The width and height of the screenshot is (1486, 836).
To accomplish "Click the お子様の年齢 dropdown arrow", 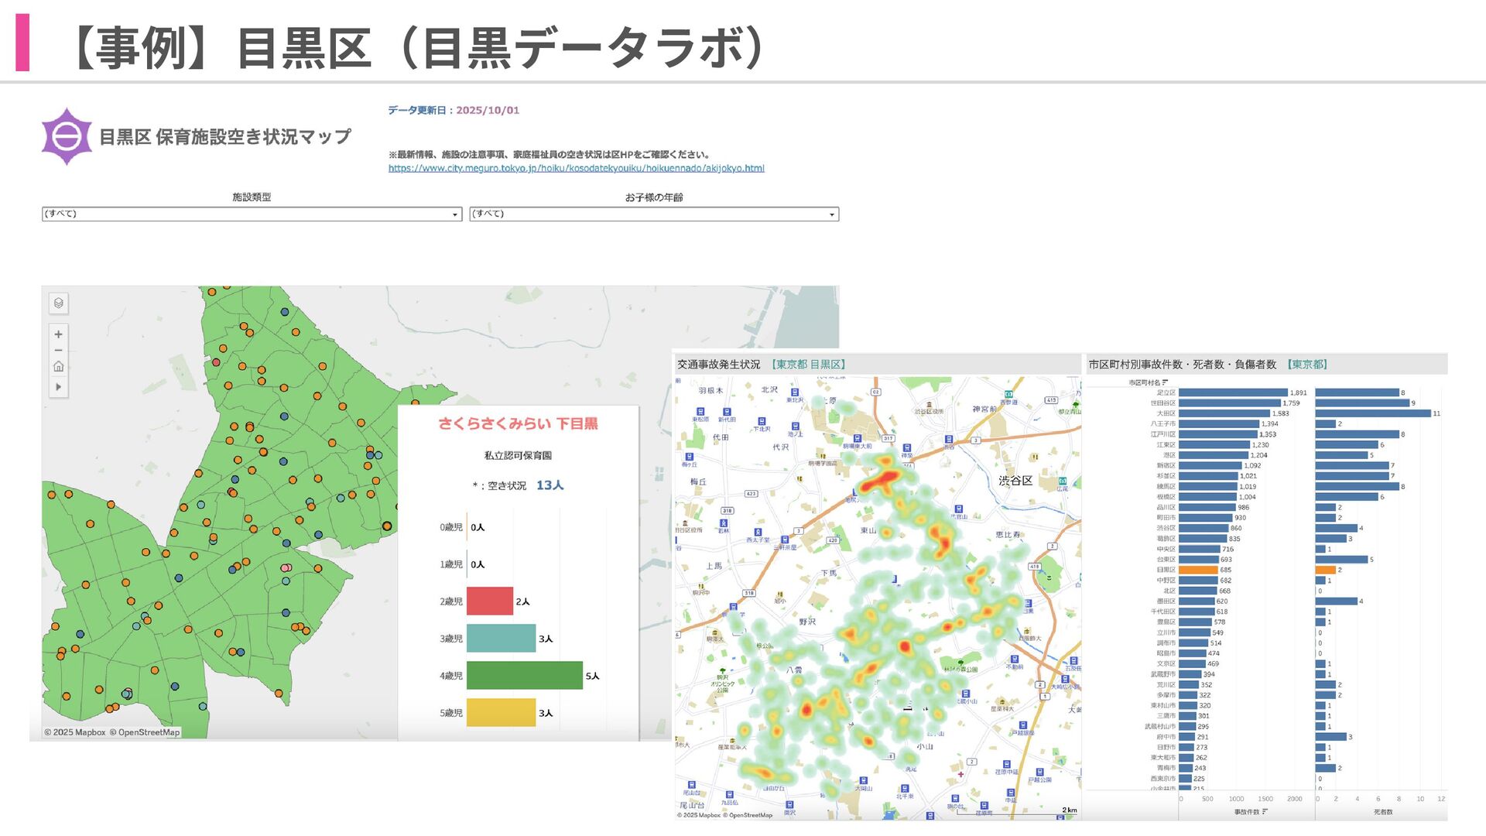I will (832, 214).
